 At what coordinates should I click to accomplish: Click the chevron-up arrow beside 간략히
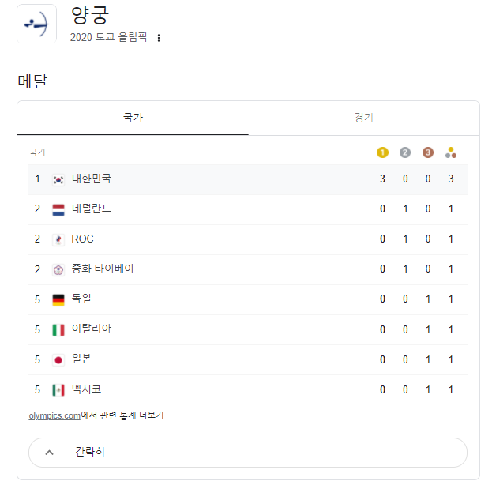tap(49, 453)
